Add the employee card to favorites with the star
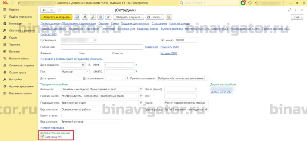307x141 pixels. (x=60, y=10)
